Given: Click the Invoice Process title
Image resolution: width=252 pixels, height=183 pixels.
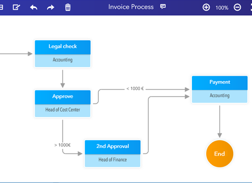Looking at the screenshot, I should [x=131, y=7].
